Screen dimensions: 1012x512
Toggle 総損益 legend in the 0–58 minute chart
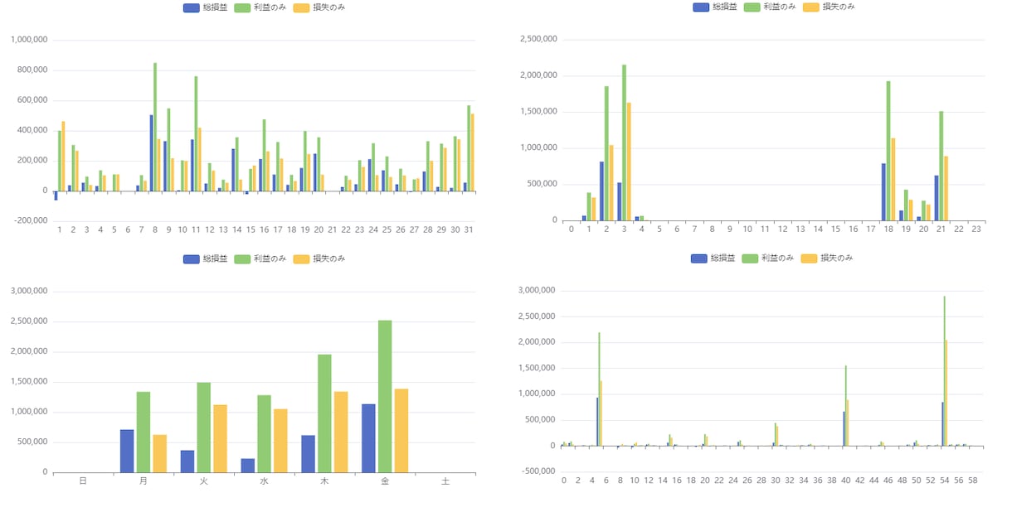pos(713,258)
